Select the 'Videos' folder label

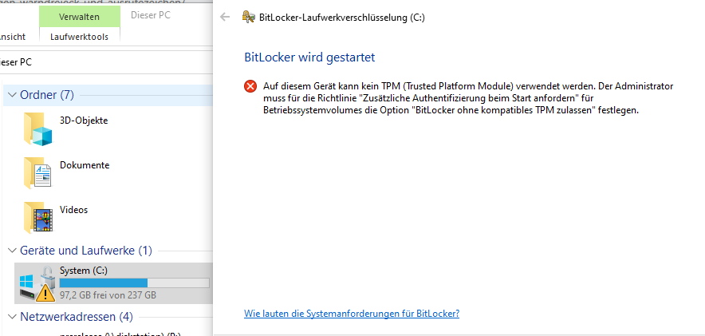point(73,210)
